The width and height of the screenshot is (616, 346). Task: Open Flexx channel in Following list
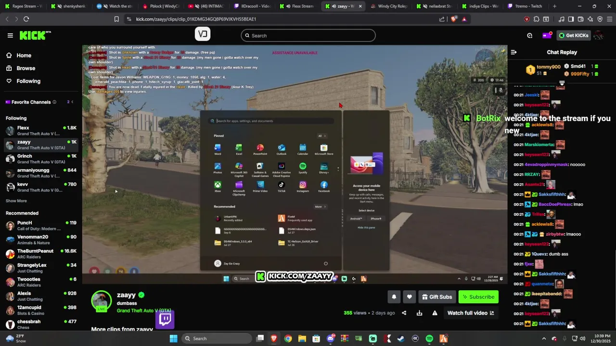click(x=41, y=131)
